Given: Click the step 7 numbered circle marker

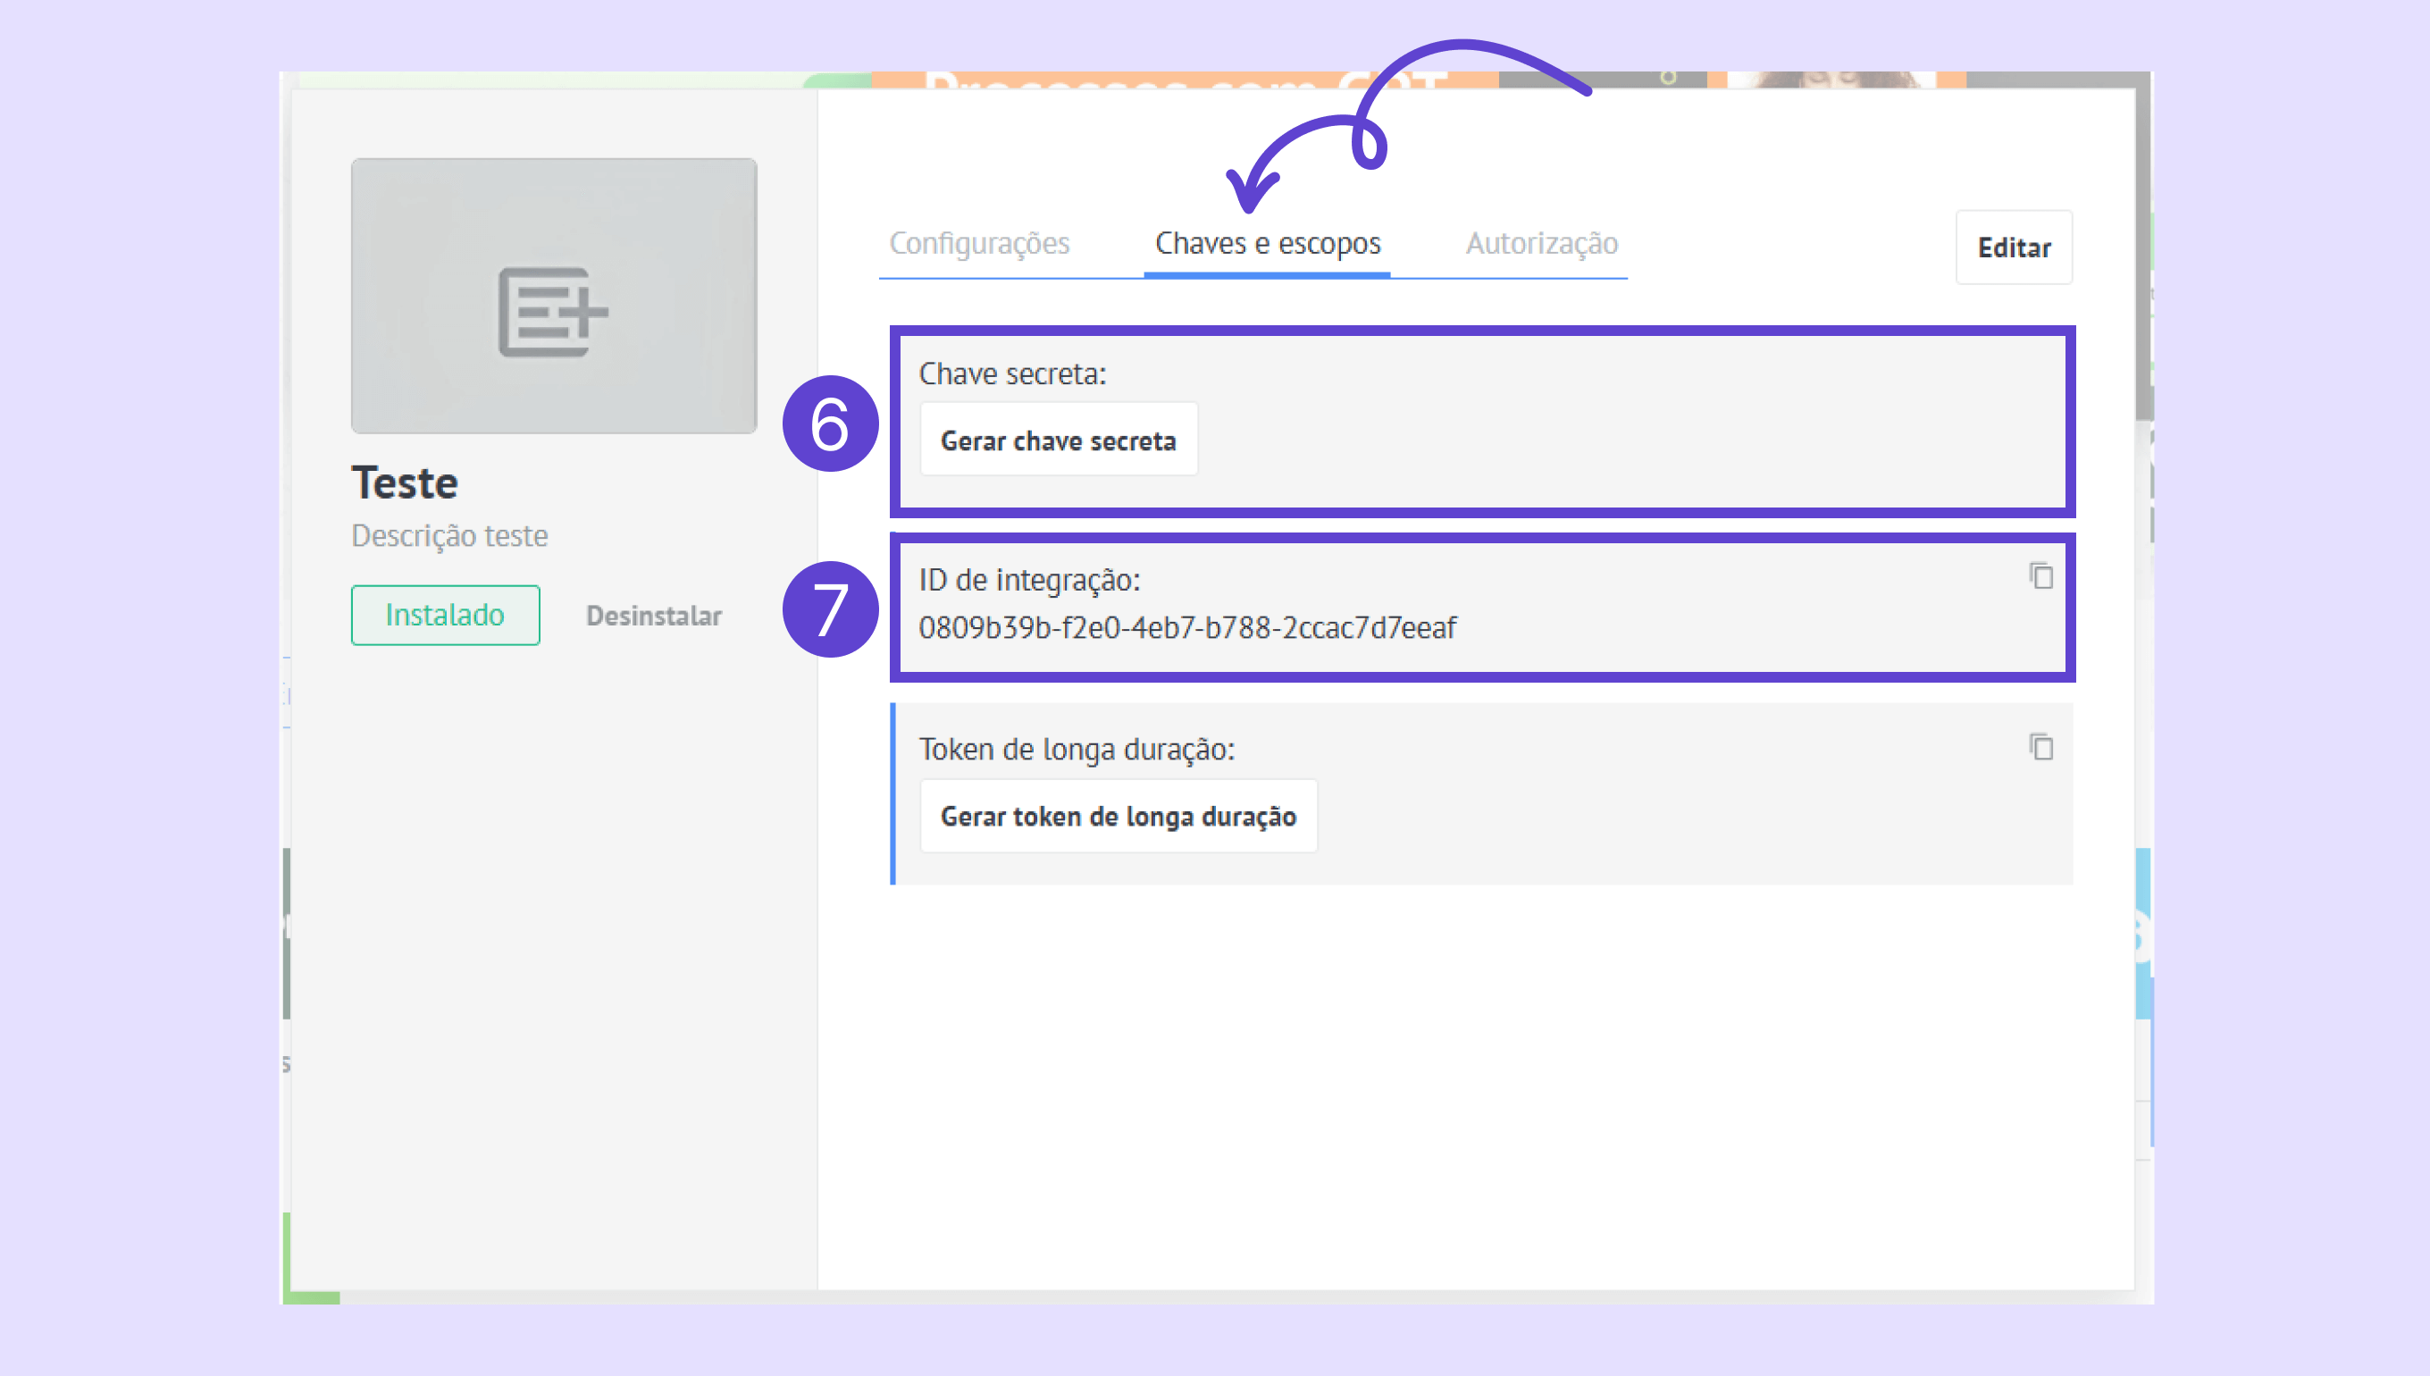Looking at the screenshot, I should (x=830, y=609).
